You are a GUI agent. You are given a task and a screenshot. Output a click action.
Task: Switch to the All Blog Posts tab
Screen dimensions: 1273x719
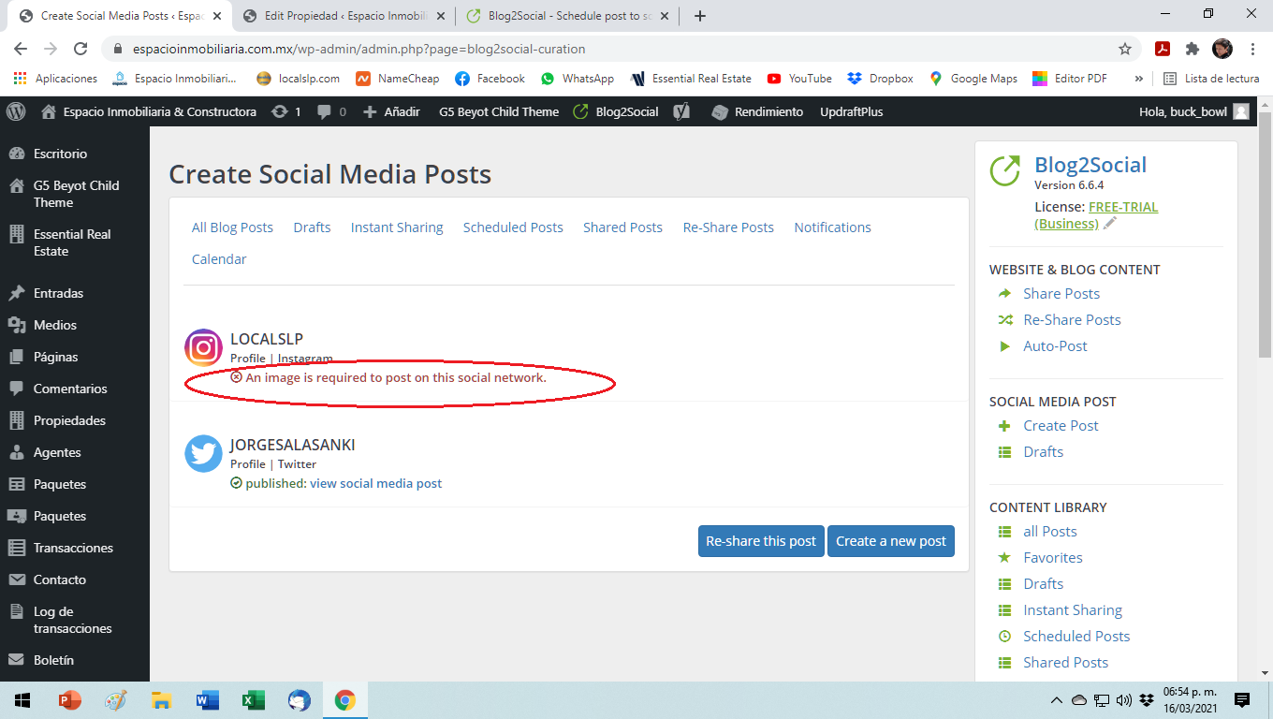pos(232,227)
